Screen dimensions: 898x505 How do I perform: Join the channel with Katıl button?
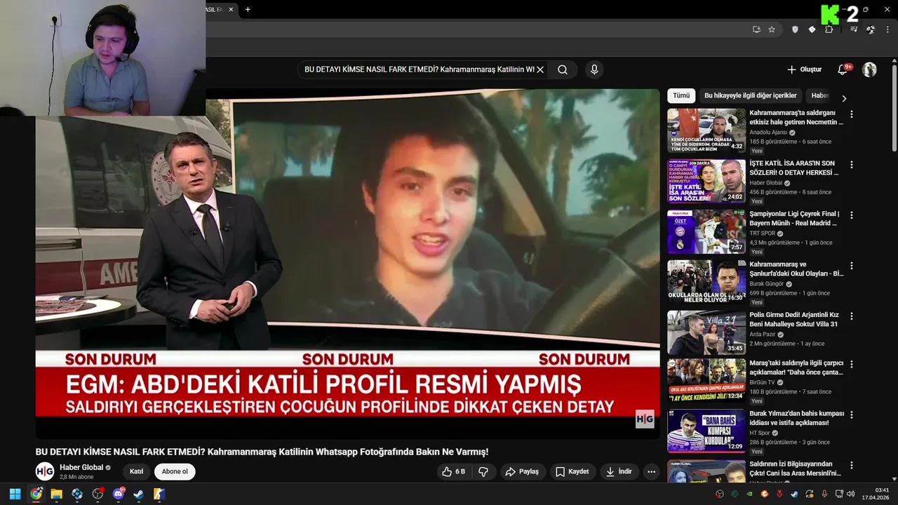pyautogui.click(x=136, y=471)
